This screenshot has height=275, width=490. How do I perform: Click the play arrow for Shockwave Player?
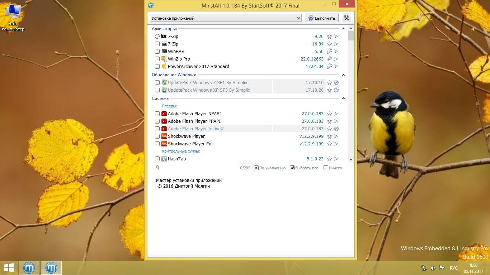pyautogui.click(x=336, y=136)
